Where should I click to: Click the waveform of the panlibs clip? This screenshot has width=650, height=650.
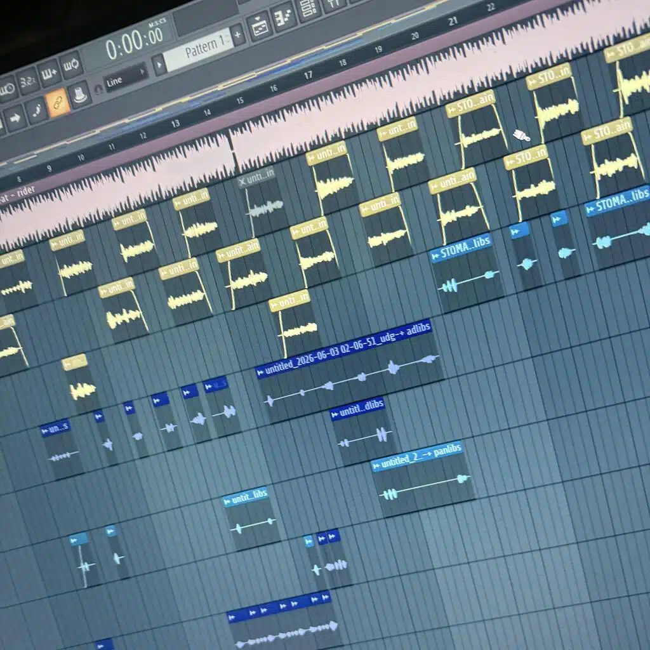pos(424,487)
